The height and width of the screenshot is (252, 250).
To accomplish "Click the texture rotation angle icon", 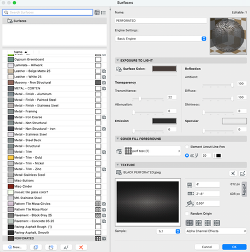I will point(190,203).
